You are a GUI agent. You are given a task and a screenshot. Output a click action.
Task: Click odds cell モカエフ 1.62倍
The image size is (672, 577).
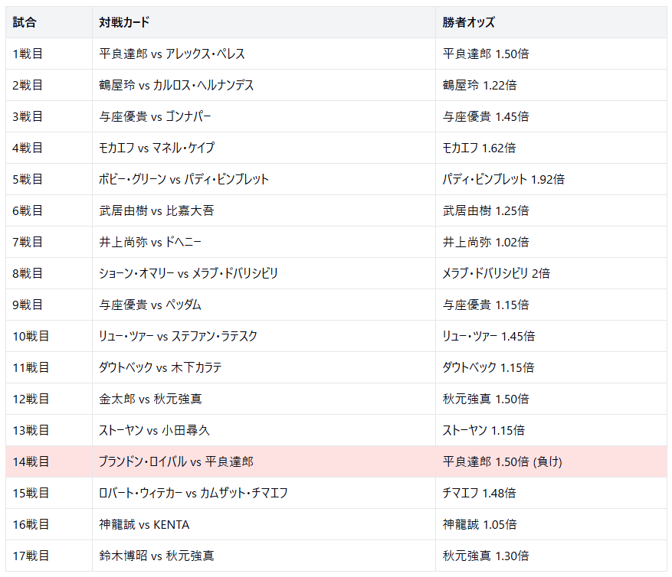pyautogui.click(x=479, y=148)
